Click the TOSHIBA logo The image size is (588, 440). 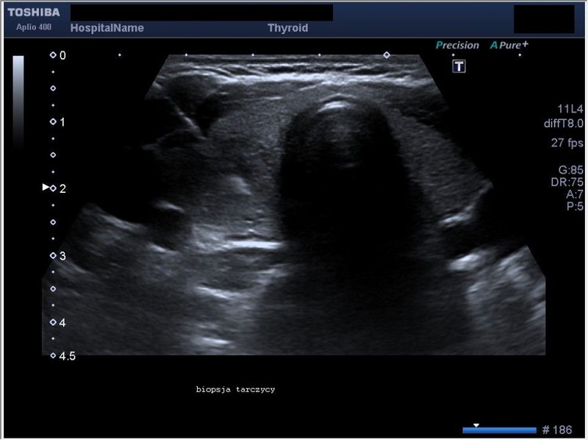34,13
